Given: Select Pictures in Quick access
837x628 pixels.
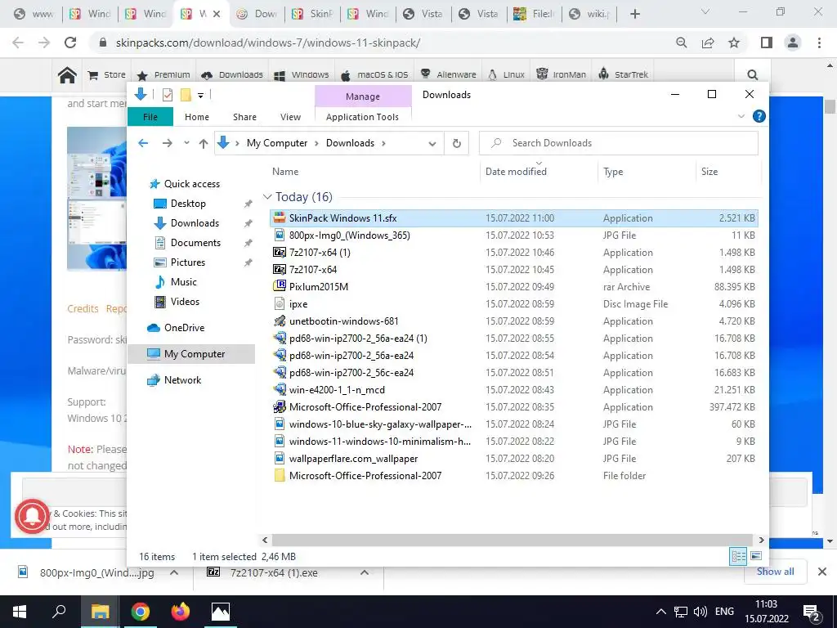Looking at the screenshot, I should click(188, 262).
